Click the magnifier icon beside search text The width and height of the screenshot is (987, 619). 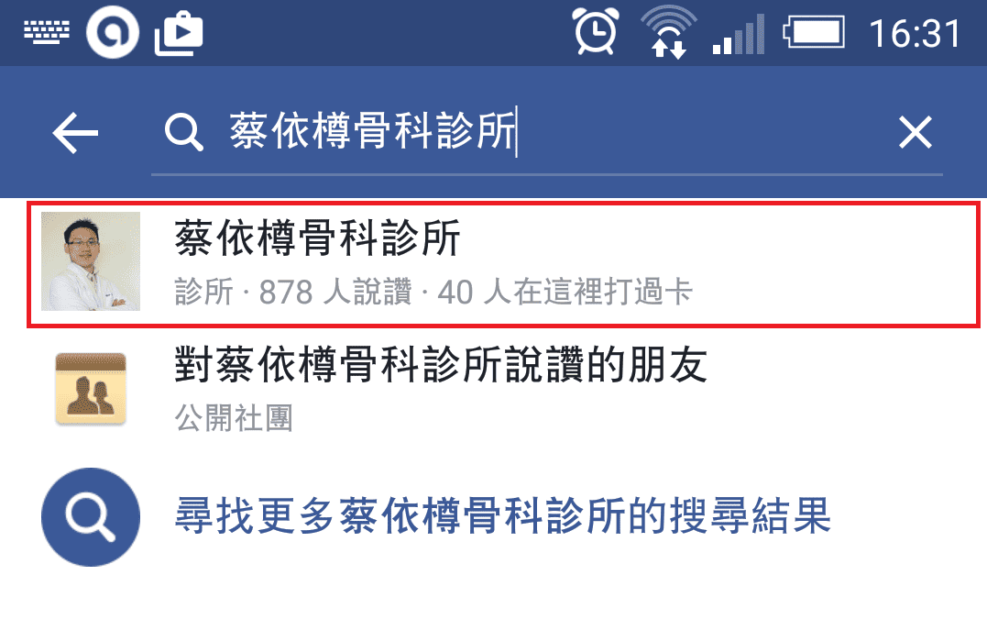point(183,132)
